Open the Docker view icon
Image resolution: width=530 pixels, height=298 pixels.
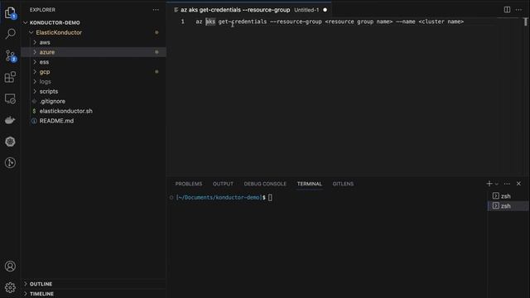(10, 120)
